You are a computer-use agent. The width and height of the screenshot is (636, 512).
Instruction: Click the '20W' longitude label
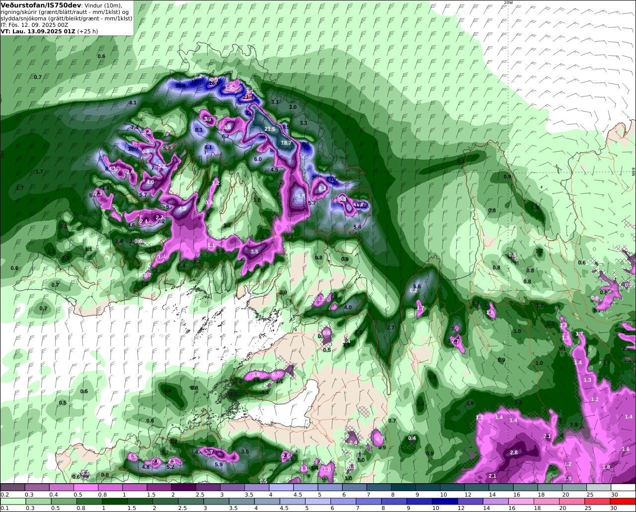point(508,2)
